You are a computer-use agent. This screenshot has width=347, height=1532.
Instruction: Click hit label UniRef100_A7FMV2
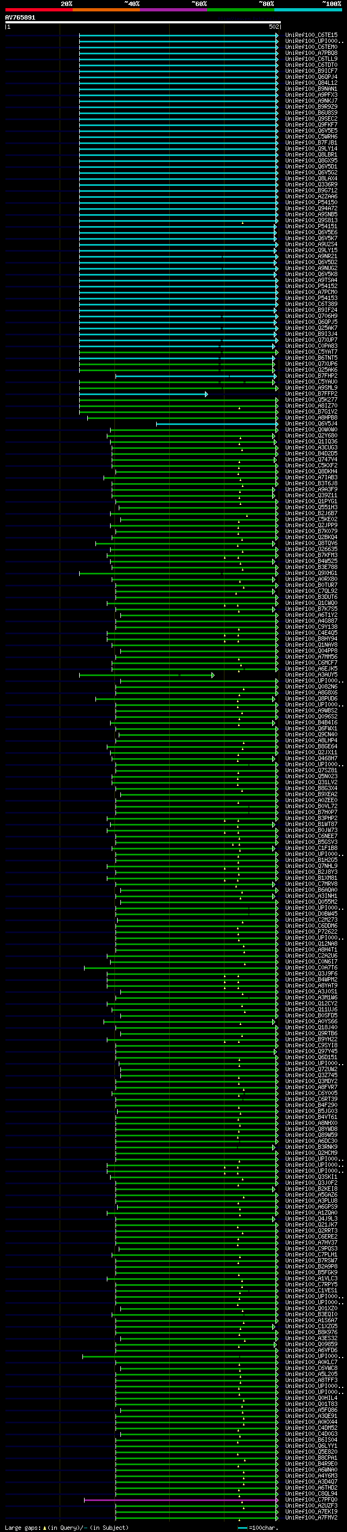[311, 1518]
